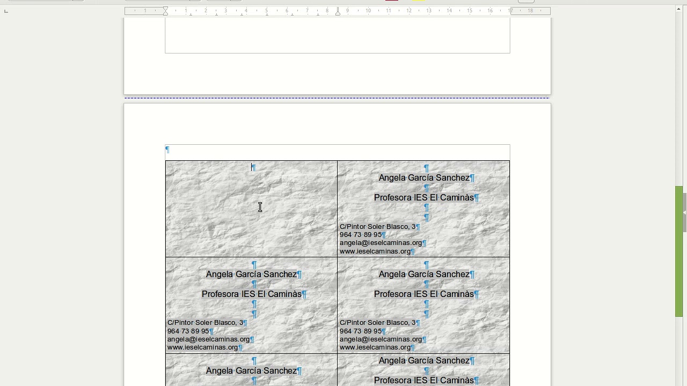Click '964 73 89 95' in second-row right card
687x386 pixels.
[x=360, y=331]
